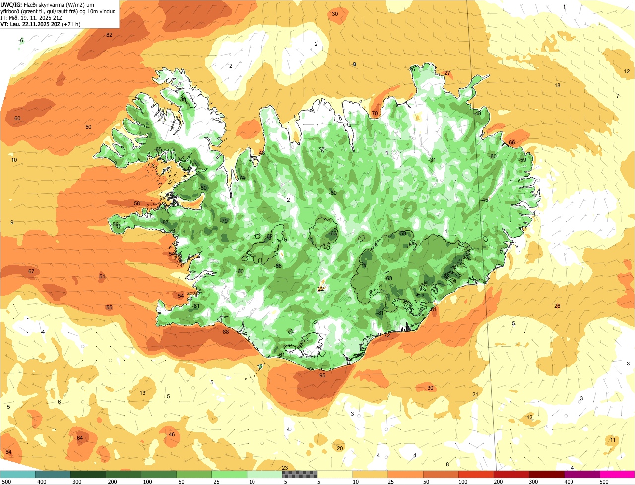Click the '72' value on the southeast coast
Viewport: 635px width, 485px height.
pyautogui.click(x=387, y=336)
